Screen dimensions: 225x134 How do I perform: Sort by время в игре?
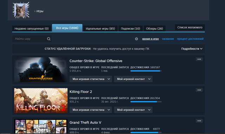150,39
